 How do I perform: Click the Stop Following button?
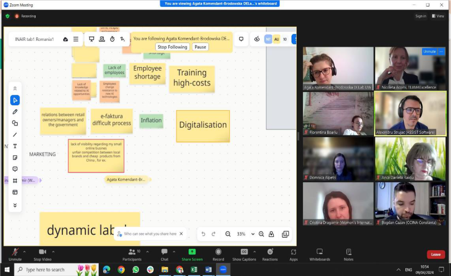[x=172, y=47]
